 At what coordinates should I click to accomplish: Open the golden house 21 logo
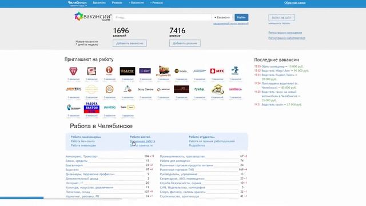217,89
